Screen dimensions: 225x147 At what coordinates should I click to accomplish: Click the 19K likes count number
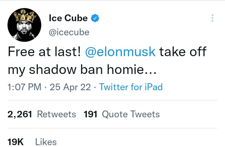[16, 142]
